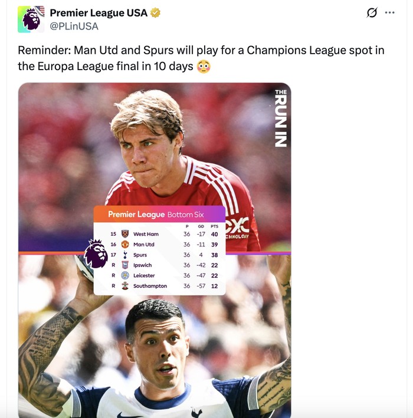Click THE RUN IN vertical label

point(281,118)
